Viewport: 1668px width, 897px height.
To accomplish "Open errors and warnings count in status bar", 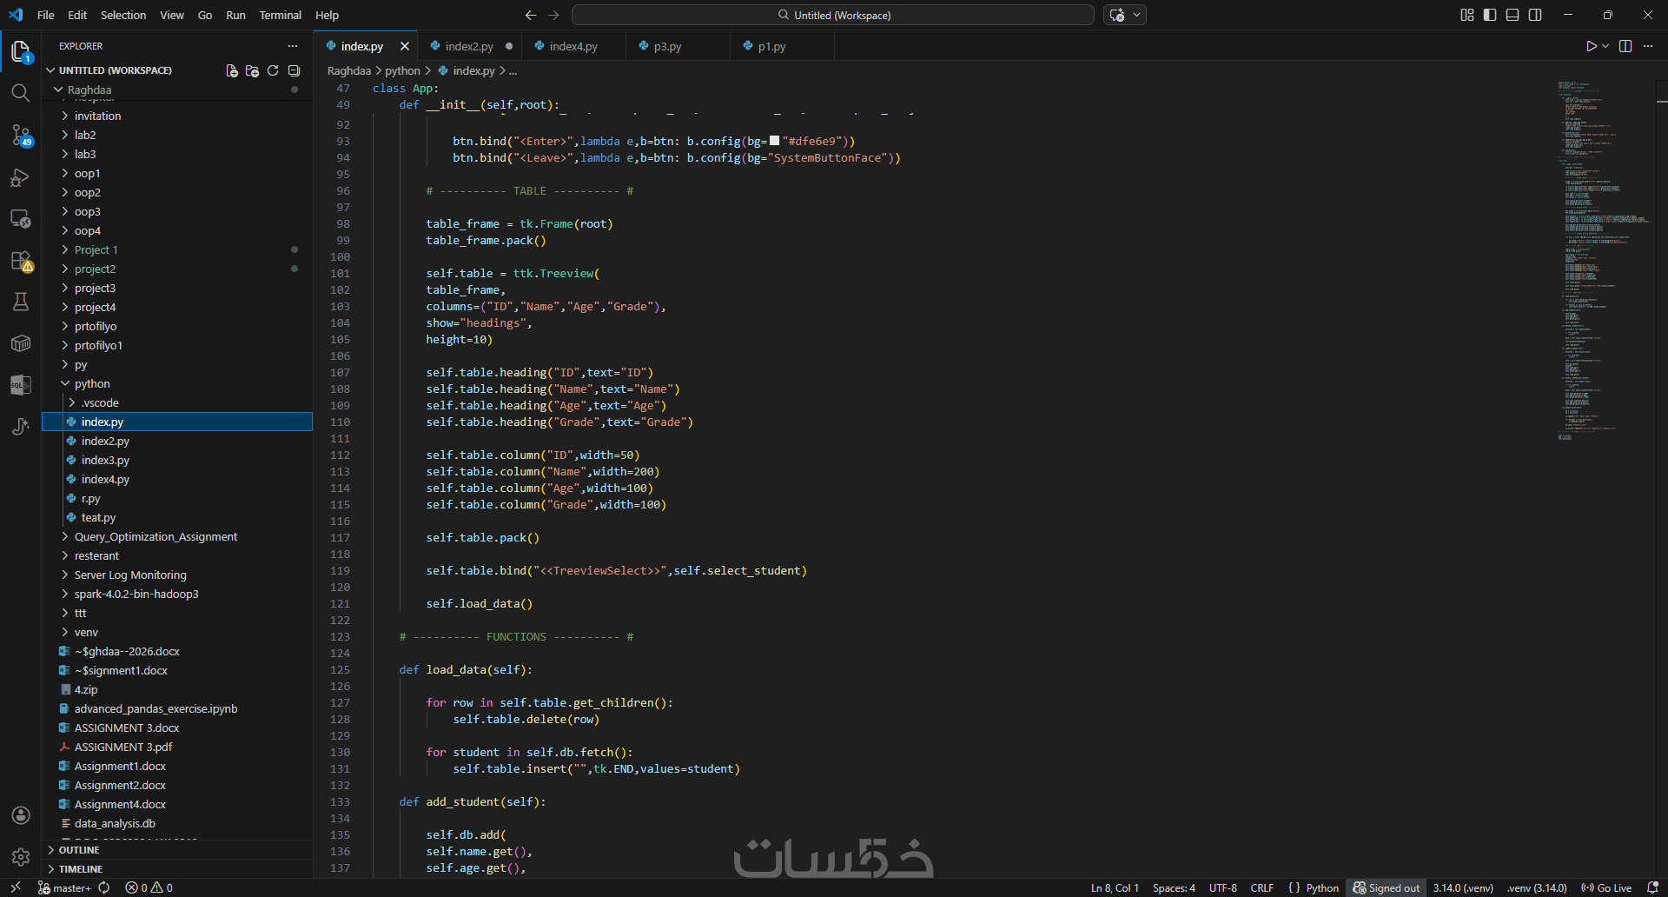I will [149, 887].
